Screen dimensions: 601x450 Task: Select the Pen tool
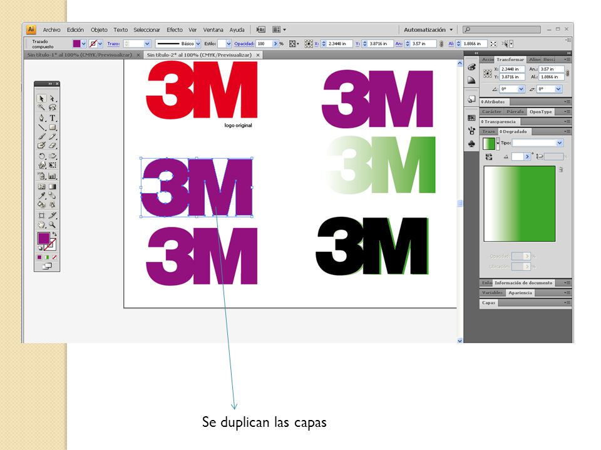click(42, 118)
